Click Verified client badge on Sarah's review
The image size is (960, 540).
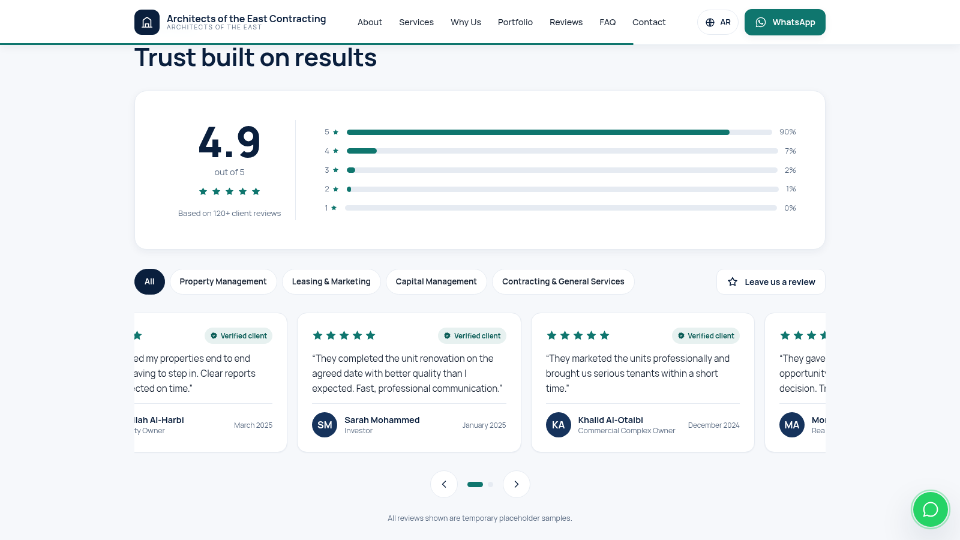pyautogui.click(x=472, y=336)
